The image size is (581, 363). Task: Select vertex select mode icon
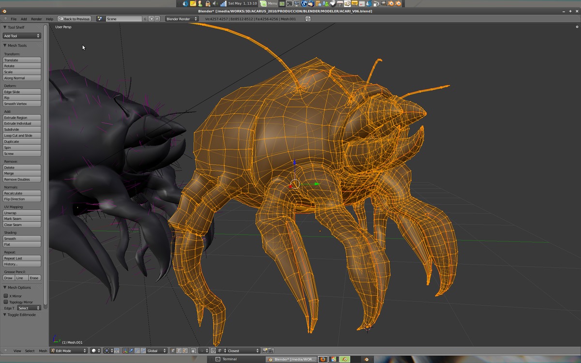pos(173,350)
